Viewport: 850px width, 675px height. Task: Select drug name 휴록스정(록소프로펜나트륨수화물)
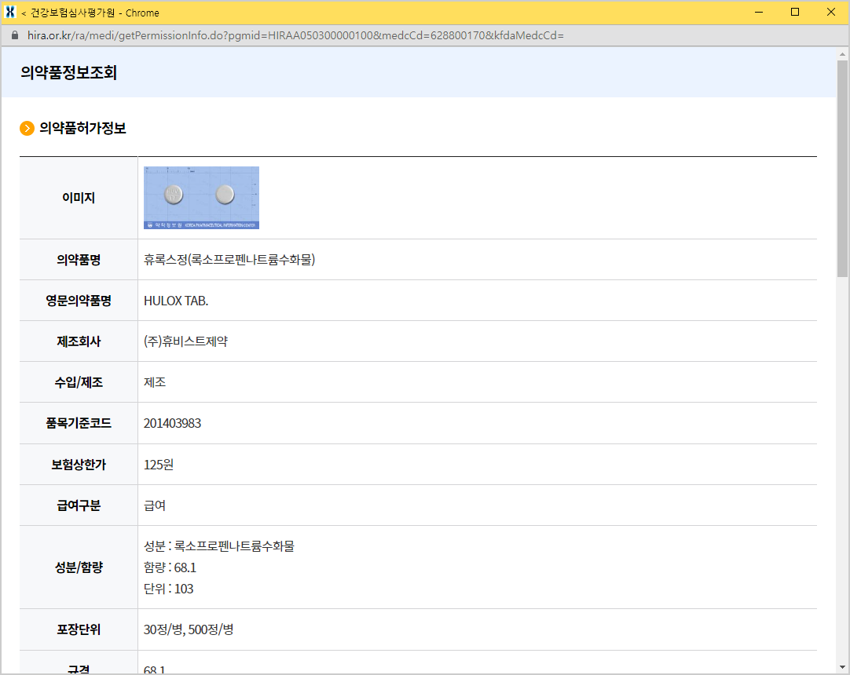coord(229,260)
